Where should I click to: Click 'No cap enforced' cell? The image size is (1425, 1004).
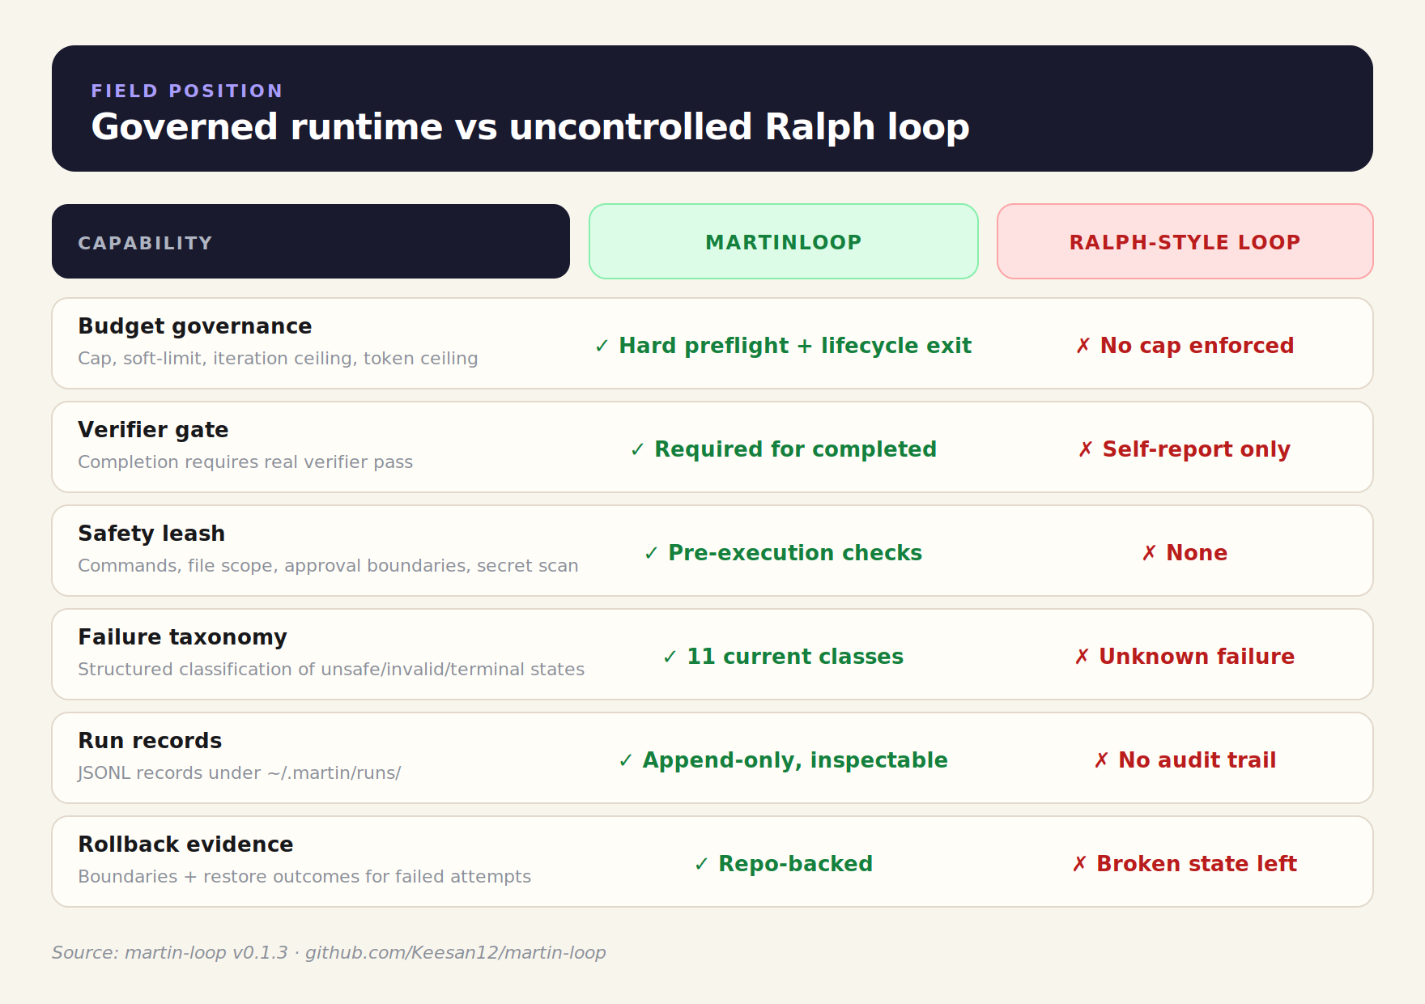point(1185,346)
